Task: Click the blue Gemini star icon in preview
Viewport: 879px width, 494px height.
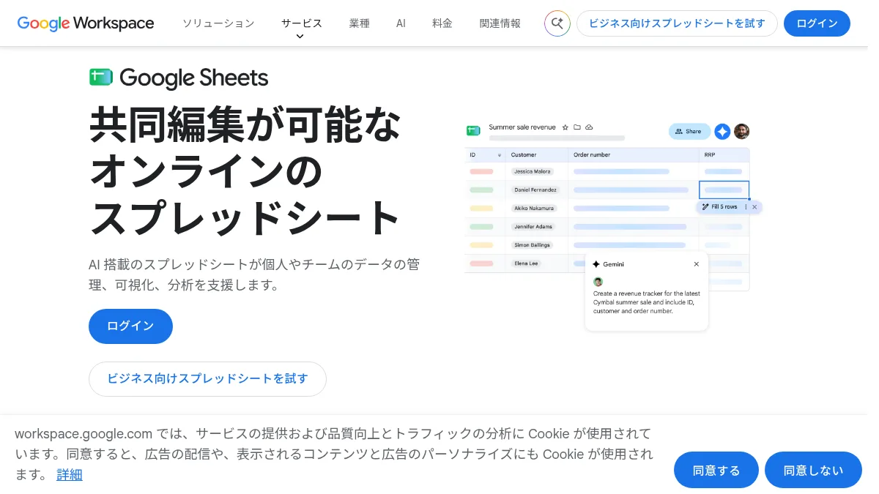Action: (x=722, y=132)
